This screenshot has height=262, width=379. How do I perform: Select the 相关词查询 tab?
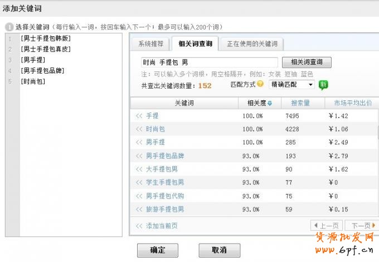pos(195,43)
